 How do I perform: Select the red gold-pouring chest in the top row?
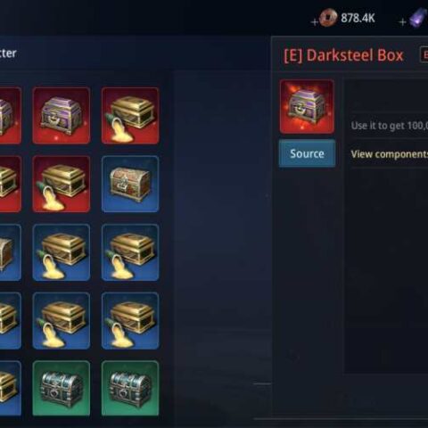[x=130, y=115]
